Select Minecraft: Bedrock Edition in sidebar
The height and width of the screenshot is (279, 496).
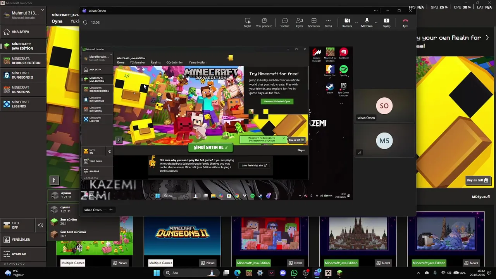point(23,60)
